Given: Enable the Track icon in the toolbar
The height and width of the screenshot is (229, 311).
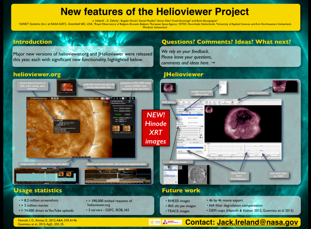Looking at the screenshot, I should click(x=219, y=102).
